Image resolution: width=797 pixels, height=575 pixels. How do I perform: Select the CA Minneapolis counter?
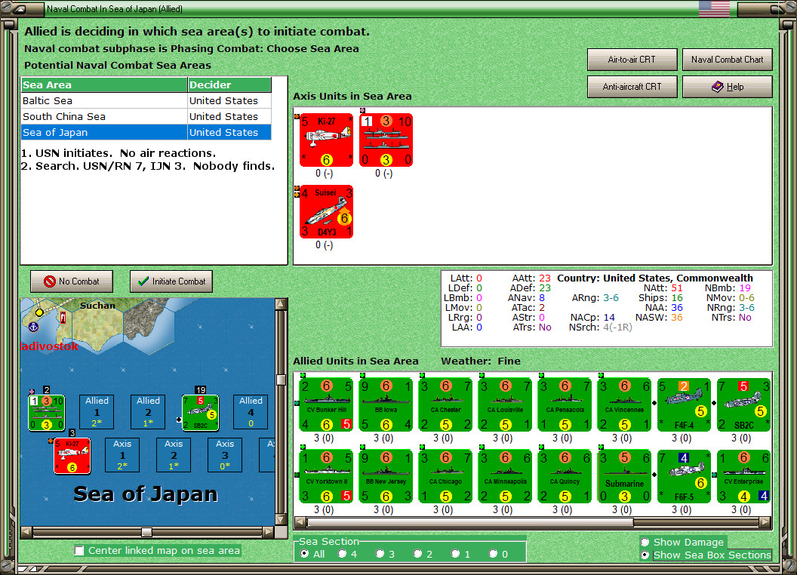(x=505, y=476)
